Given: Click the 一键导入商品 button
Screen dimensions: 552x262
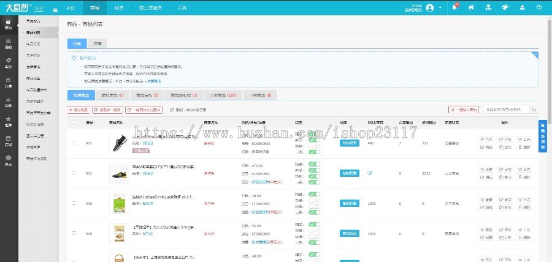Looking at the screenshot, I should pos(464,110).
